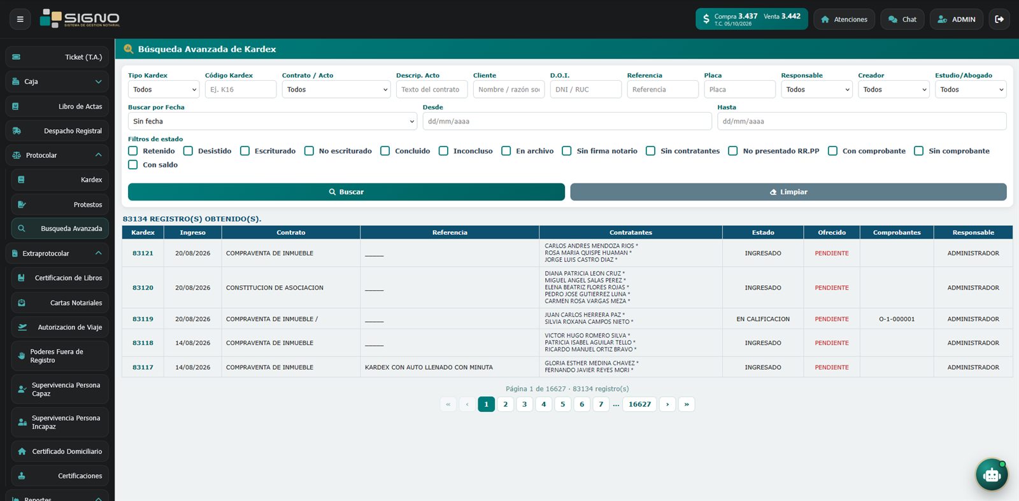This screenshot has width=1019, height=501.
Task: Open the hamburger sidebar menu
Action: (x=20, y=19)
